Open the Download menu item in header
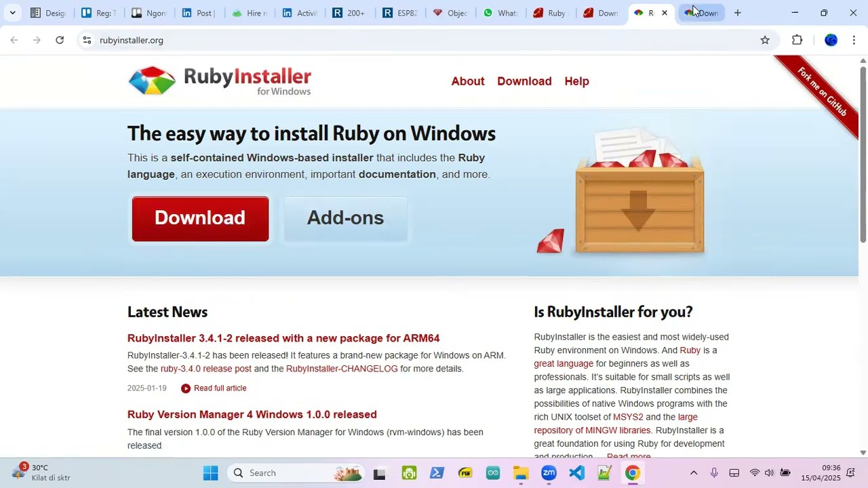Screen dimensions: 868x488 tap(524, 81)
